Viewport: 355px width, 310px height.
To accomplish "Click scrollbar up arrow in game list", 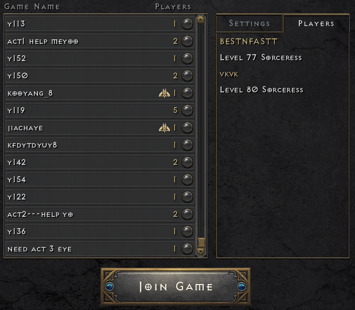I will click(x=201, y=20).
